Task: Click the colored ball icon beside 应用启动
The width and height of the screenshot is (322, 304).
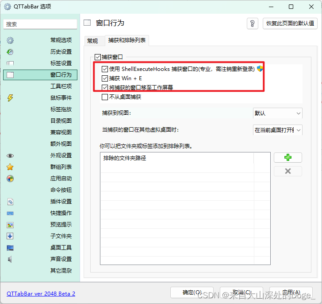Action: 10,179
